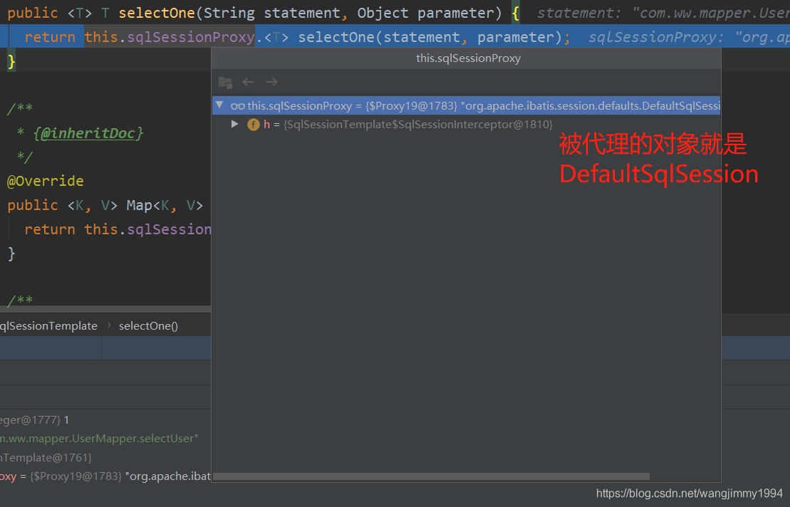Screen dimensions: 790x507
Task: Expand the h field node
Action: coord(234,124)
